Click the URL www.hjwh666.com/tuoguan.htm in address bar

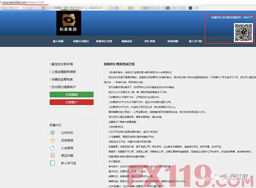[23, 2]
